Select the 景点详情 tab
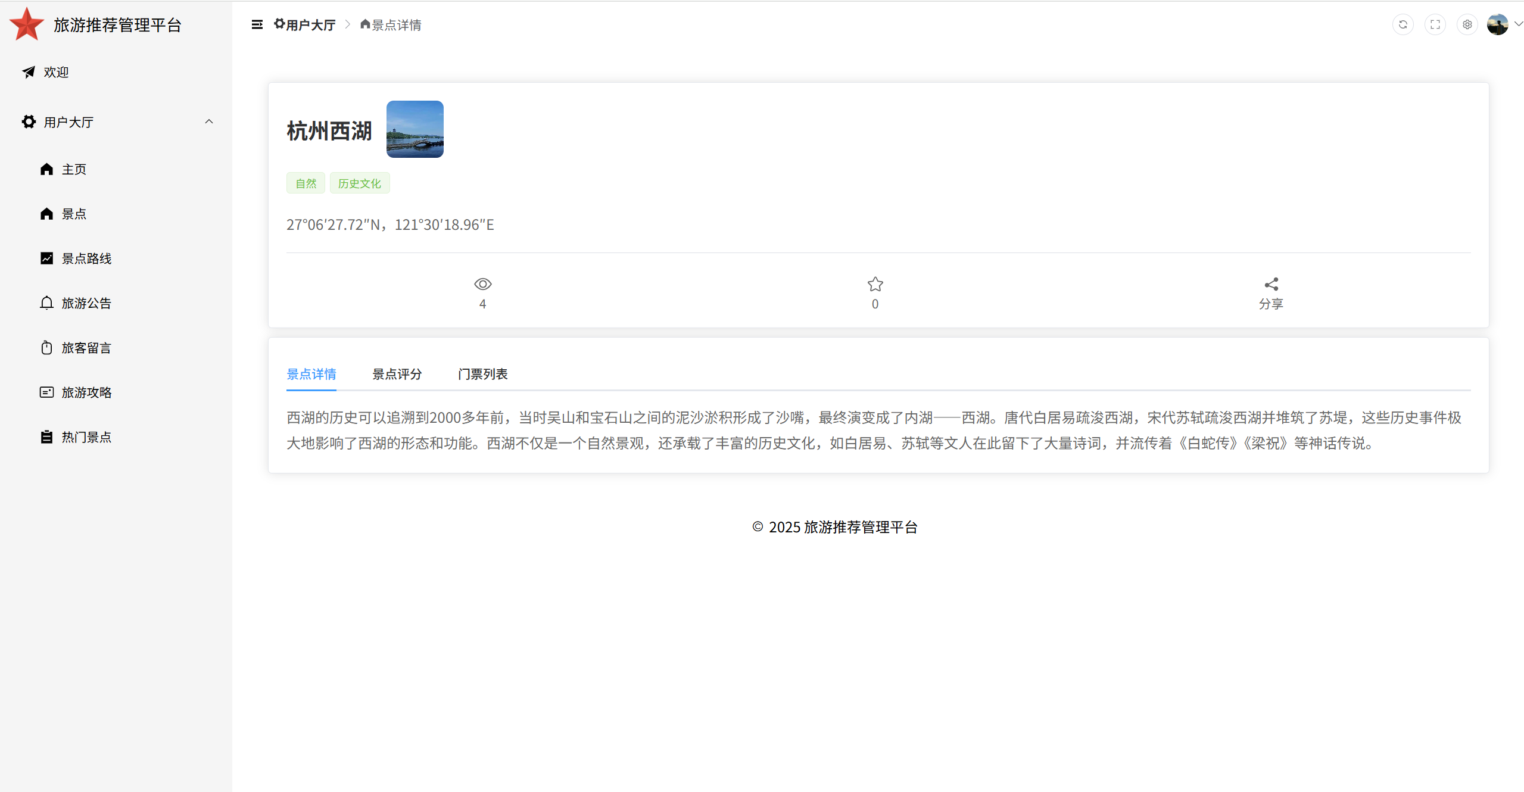This screenshot has height=792, width=1524. [x=311, y=374]
